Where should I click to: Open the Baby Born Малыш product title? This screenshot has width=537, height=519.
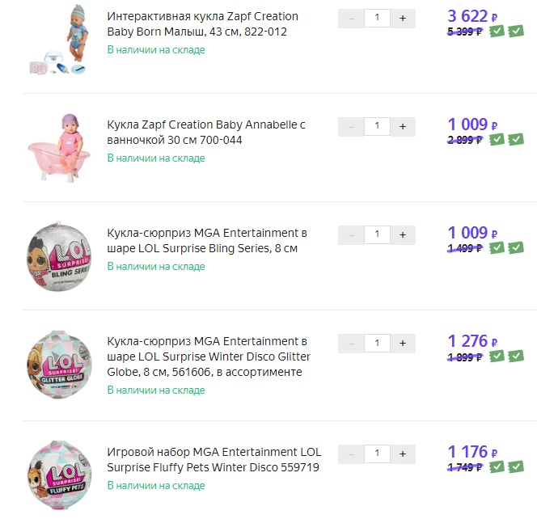tap(202, 24)
